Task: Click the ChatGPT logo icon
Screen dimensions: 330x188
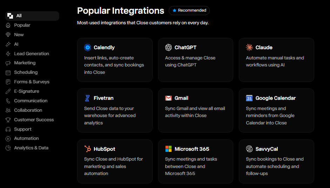Action: point(168,47)
